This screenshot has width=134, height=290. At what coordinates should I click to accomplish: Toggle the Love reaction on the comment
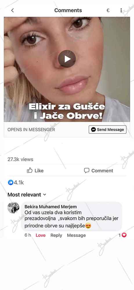click(x=41, y=235)
